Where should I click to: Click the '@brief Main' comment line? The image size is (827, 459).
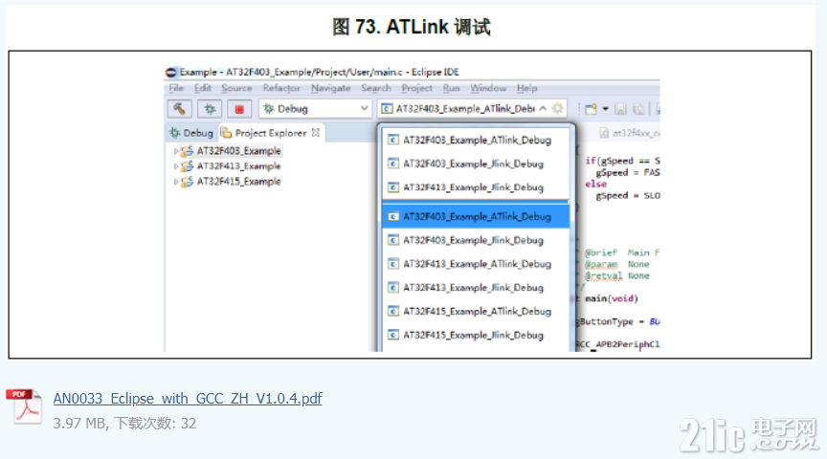point(622,253)
